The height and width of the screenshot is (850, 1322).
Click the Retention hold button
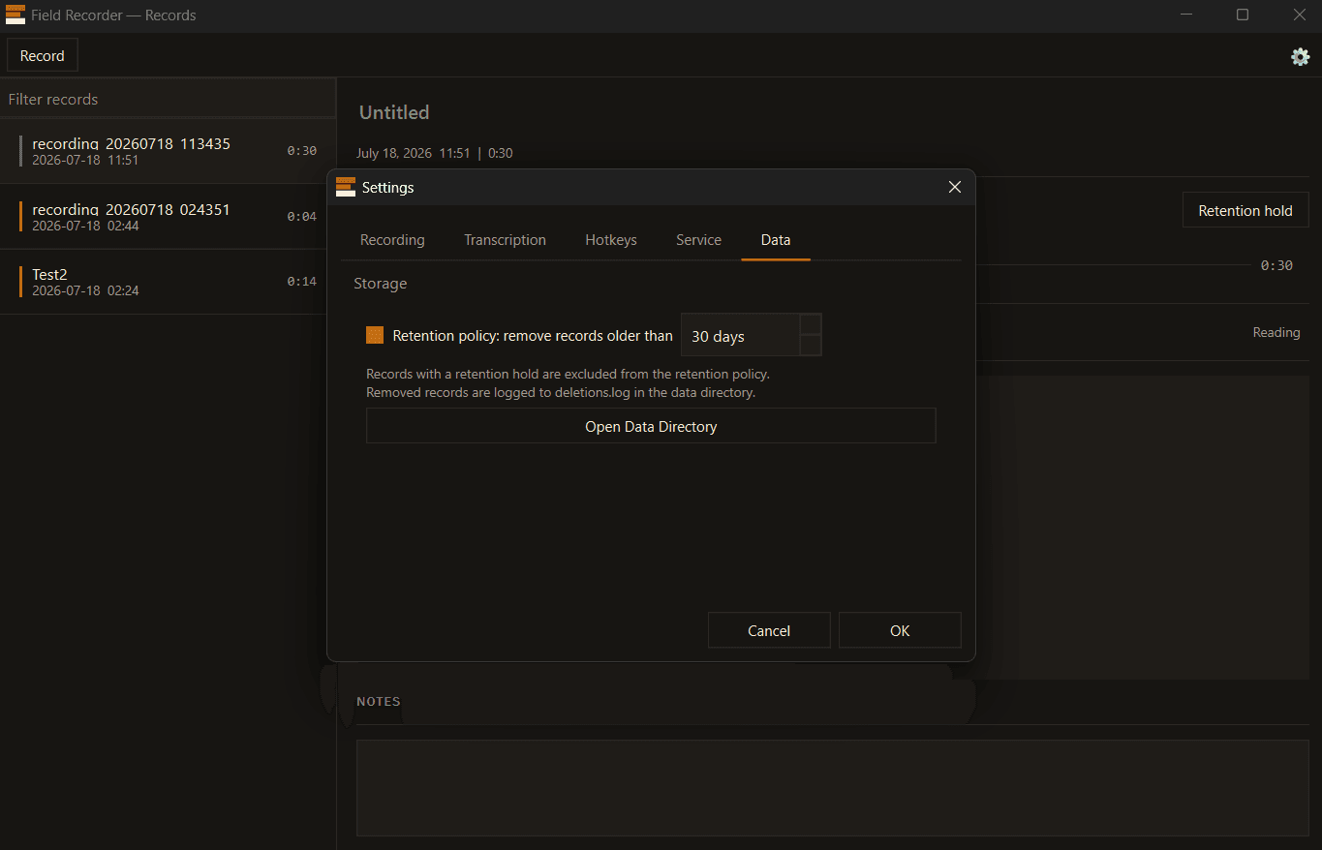point(1245,210)
